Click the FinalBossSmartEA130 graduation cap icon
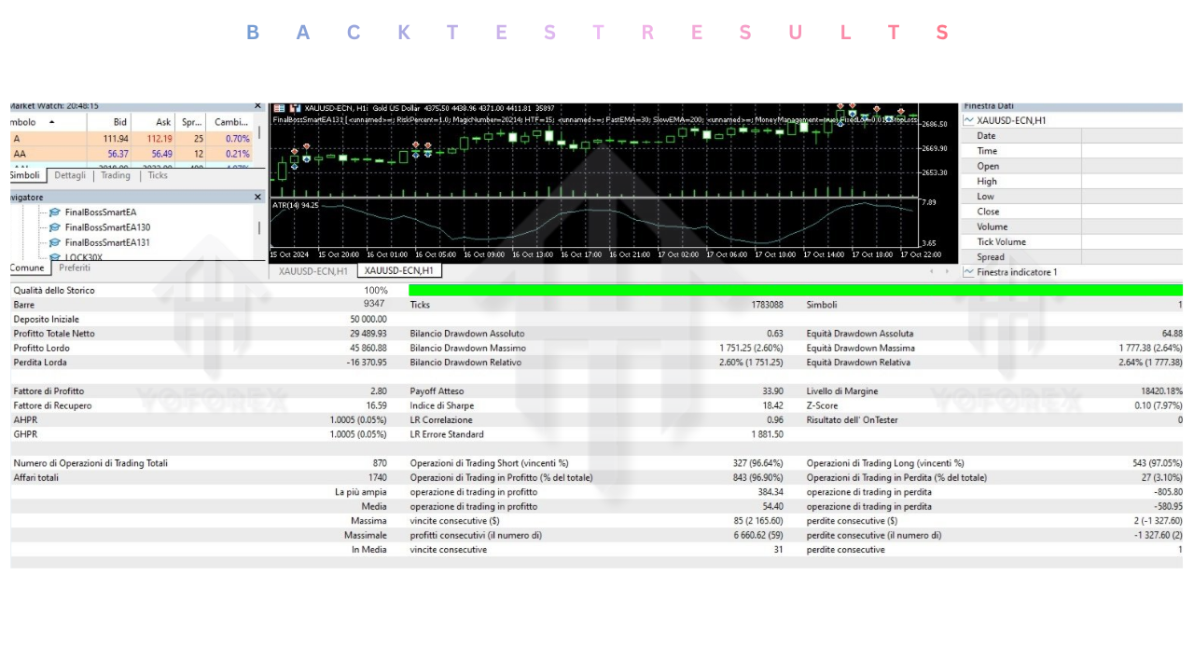Viewport: 1194px width, 671px height. 53,226
